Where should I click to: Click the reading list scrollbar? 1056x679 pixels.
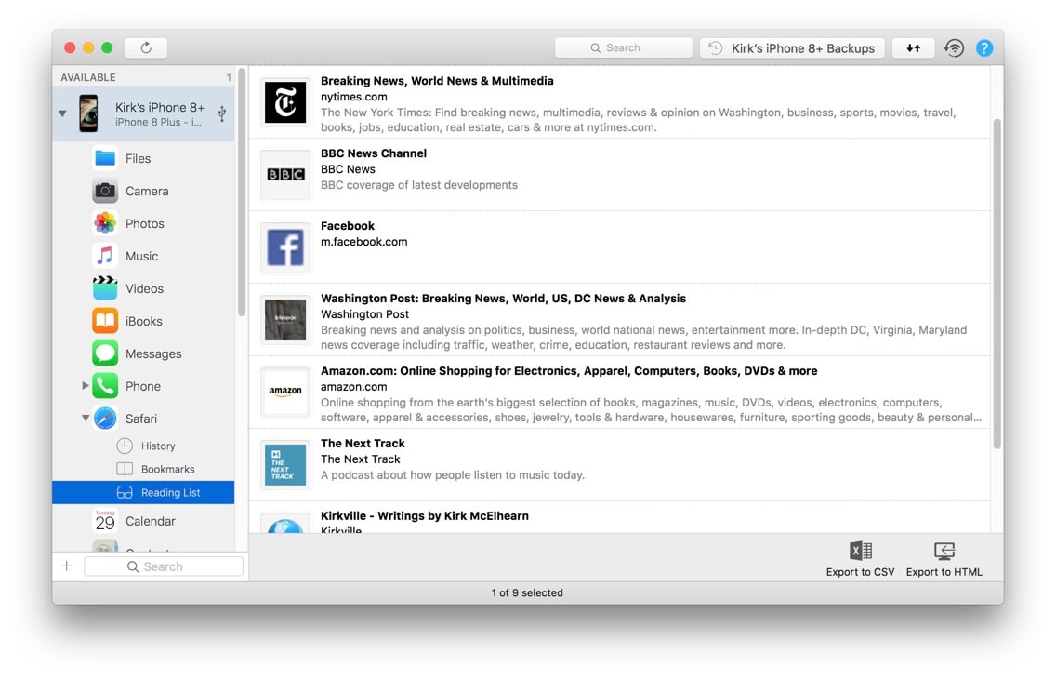coord(997,284)
